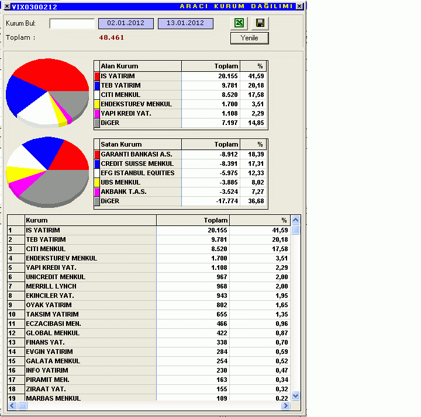
Task: Click the Excel export icon
Action: (239, 23)
